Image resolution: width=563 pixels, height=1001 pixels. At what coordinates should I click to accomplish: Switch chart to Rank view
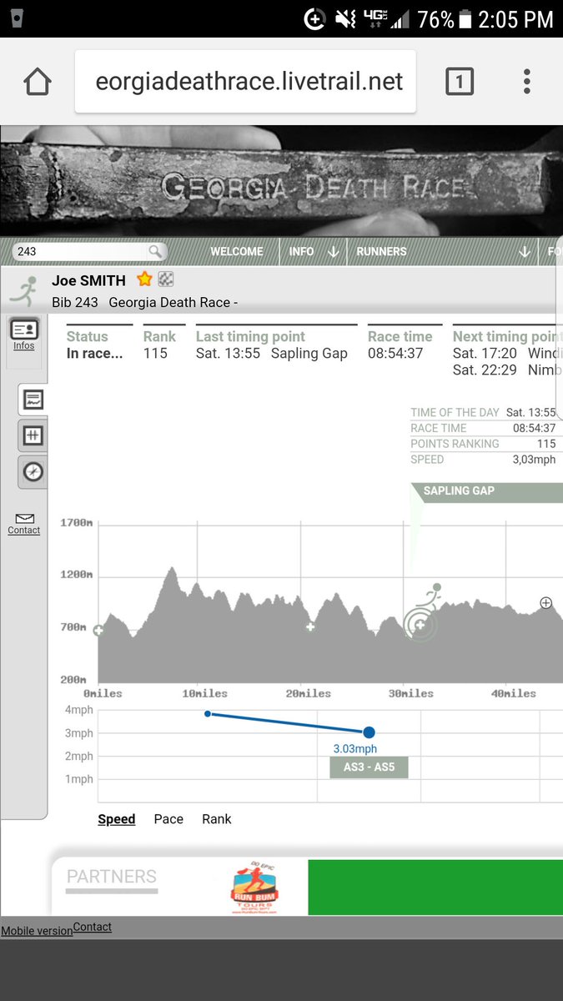coord(217,819)
